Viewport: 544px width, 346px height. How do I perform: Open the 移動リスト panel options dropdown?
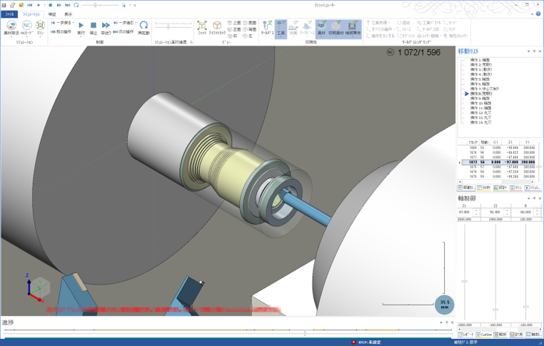(528, 51)
